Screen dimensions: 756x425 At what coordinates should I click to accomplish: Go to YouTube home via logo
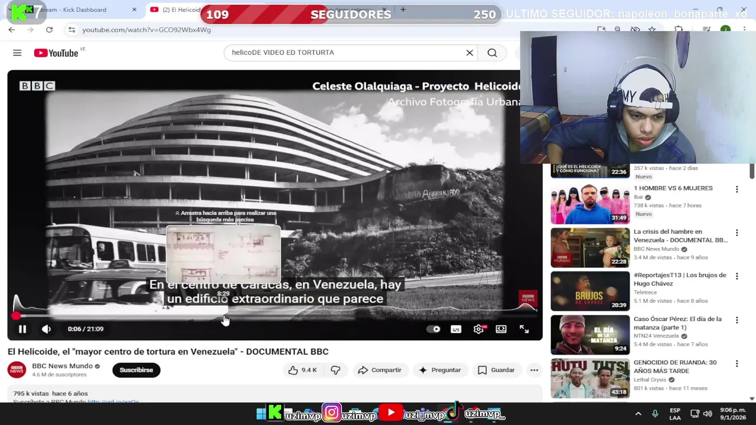[x=56, y=53]
